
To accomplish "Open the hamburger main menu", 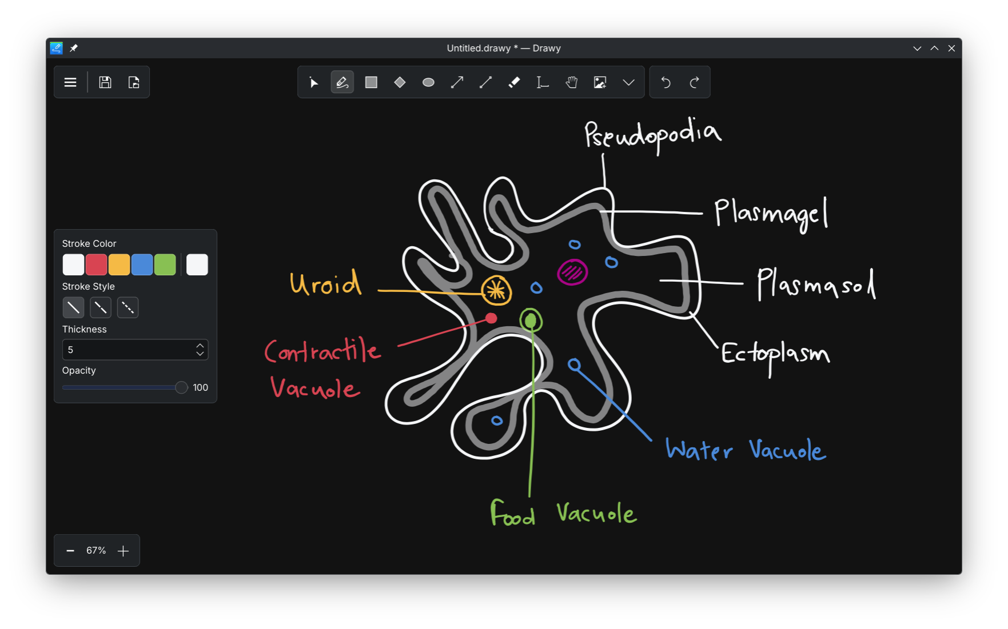I will click(70, 82).
